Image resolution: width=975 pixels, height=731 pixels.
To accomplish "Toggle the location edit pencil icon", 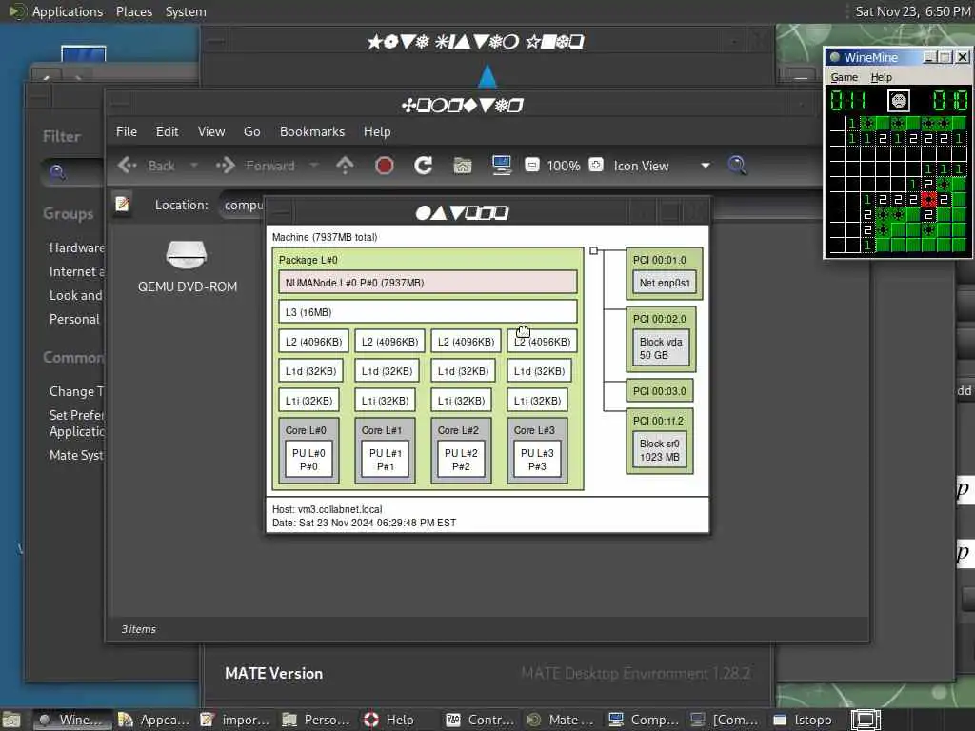I will 123,204.
